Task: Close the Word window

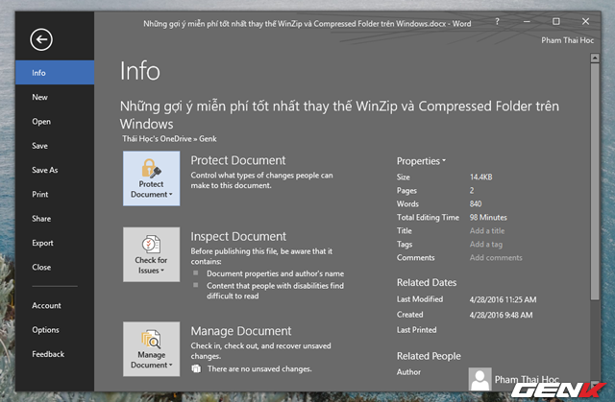Action: pos(585,21)
